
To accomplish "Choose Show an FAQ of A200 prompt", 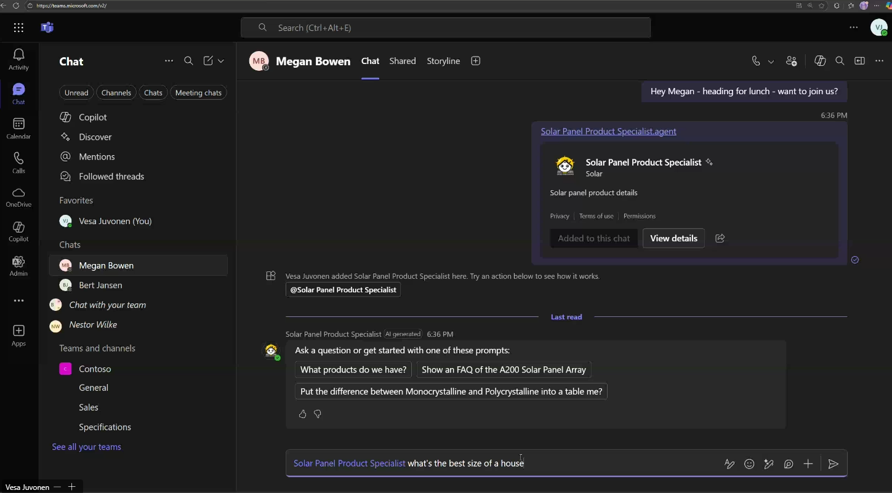I will [504, 370].
